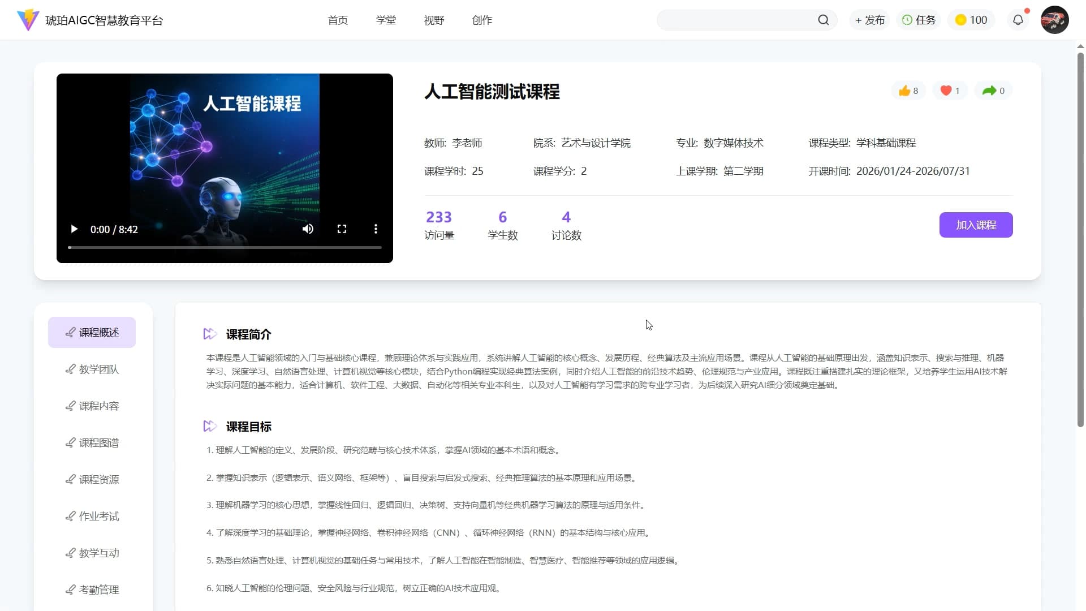Click the date range 2026/01/24-2026/07/31
This screenshot has height=611, width=1086.
coord(913,171)
